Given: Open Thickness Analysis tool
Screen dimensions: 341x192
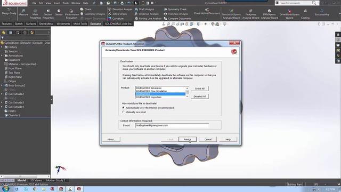Looking at the screenshot, I should pyautogui.click(x=176, y=14).
